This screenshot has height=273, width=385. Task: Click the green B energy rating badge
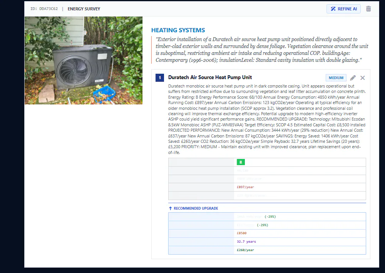click(241, 162)
